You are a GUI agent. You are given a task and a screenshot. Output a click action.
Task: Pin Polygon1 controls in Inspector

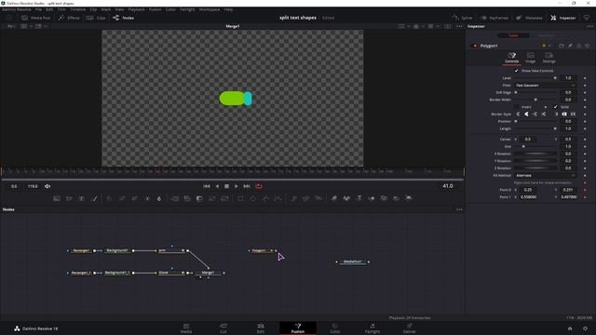point(570,46)
